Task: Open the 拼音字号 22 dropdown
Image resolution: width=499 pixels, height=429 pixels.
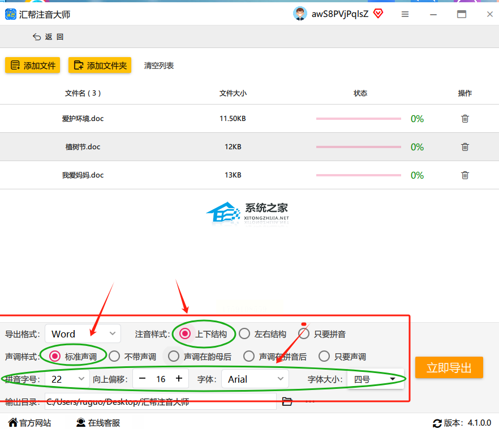Action: pyautogui.click(x=67, y=379)
